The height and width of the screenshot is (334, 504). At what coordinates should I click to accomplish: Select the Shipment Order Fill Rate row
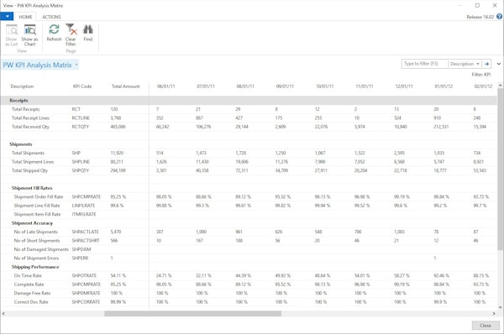pyautogui.click(x=249, y=196)
